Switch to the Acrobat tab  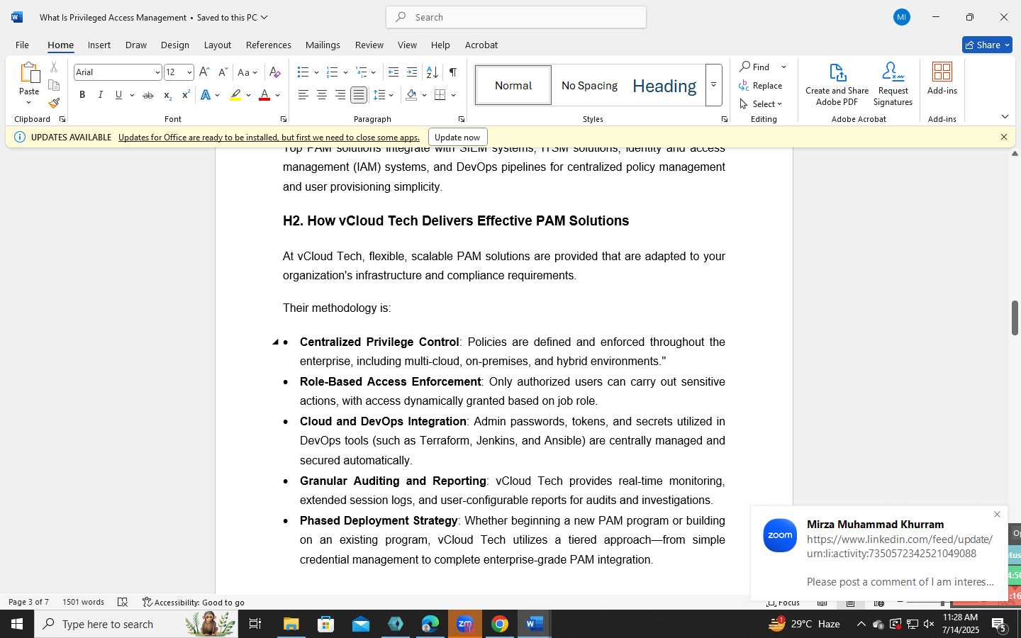tap(481, 45)
